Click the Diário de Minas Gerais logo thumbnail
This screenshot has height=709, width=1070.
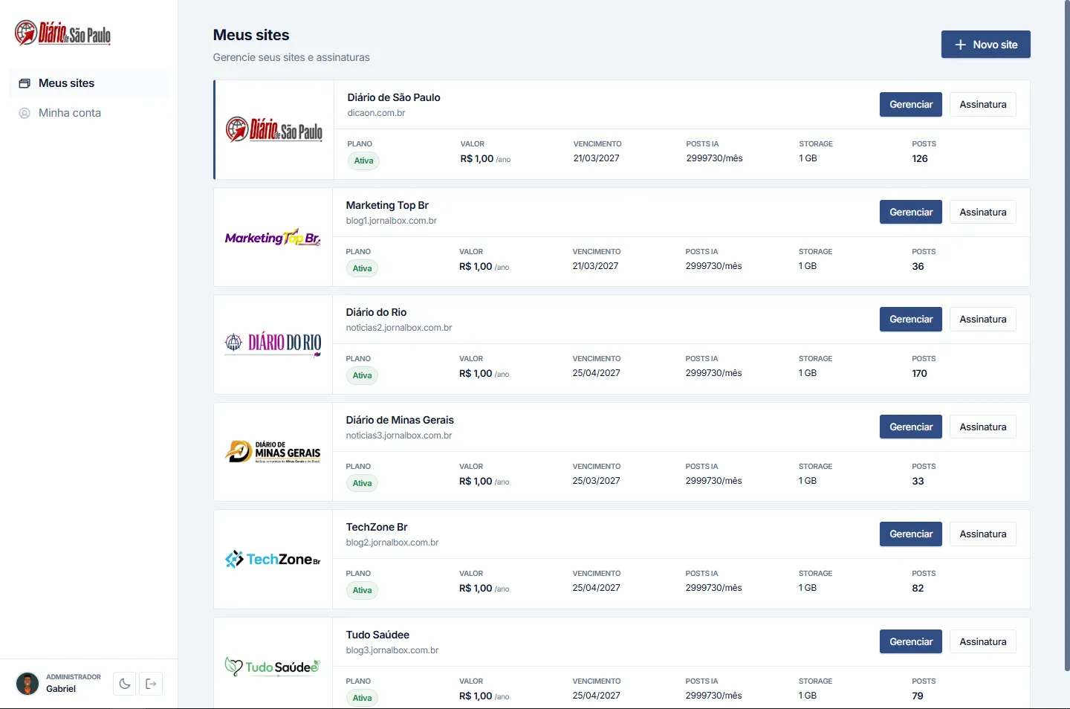(273, 452)
